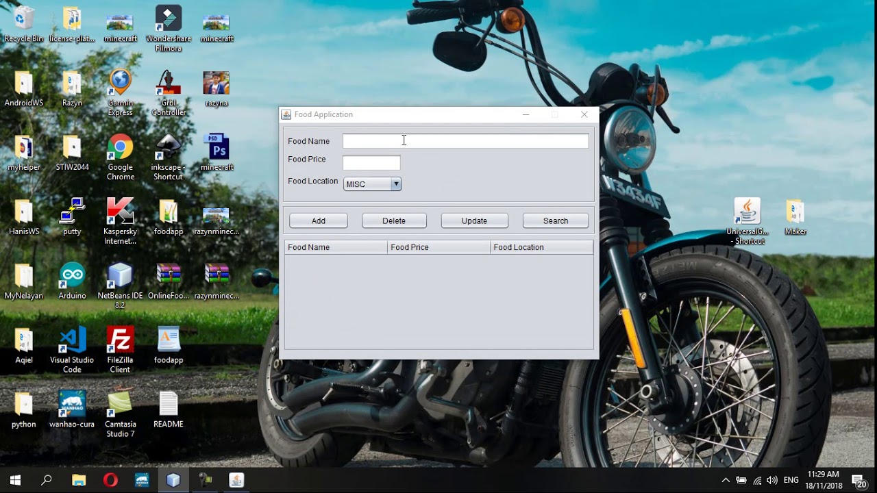Open the Wi-Fi network tray icon

pyautogui.click(x=757, y=480)
